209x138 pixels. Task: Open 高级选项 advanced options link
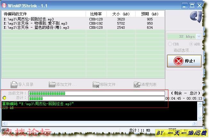[183, 50]
